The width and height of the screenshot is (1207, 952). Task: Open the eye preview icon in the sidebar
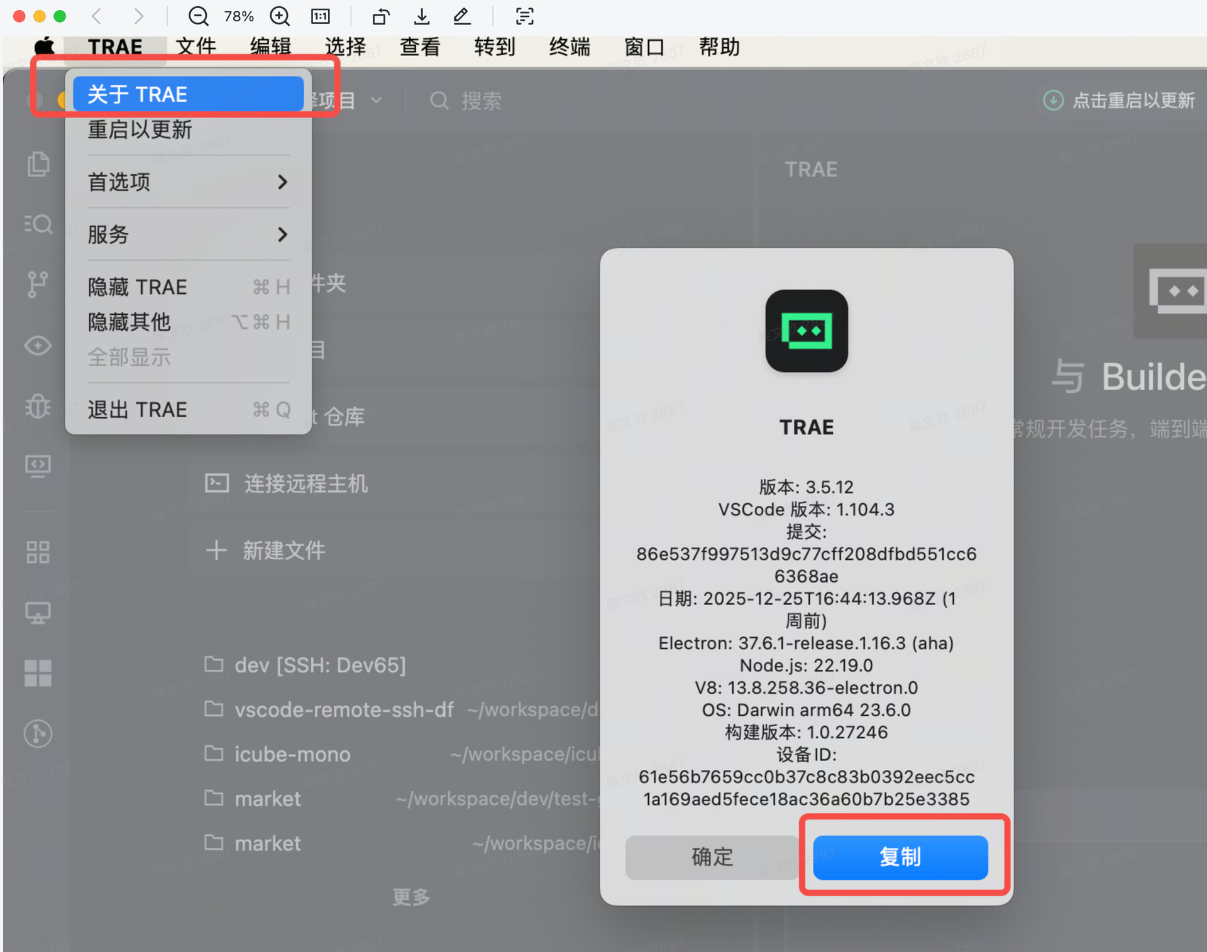point(38,346)
